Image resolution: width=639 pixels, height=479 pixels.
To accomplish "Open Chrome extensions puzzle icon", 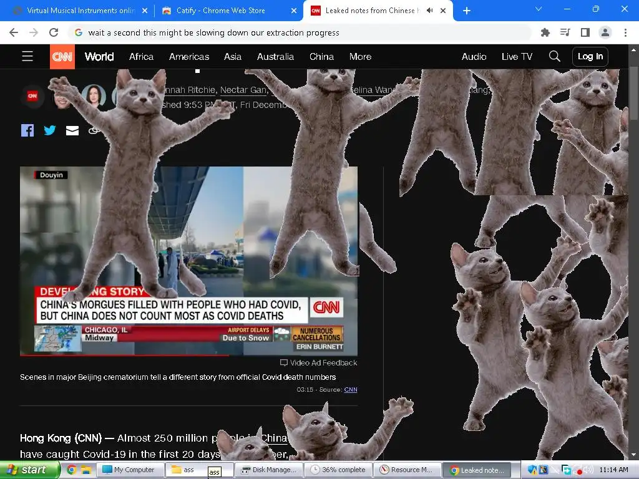I will [x=545, y=32].
